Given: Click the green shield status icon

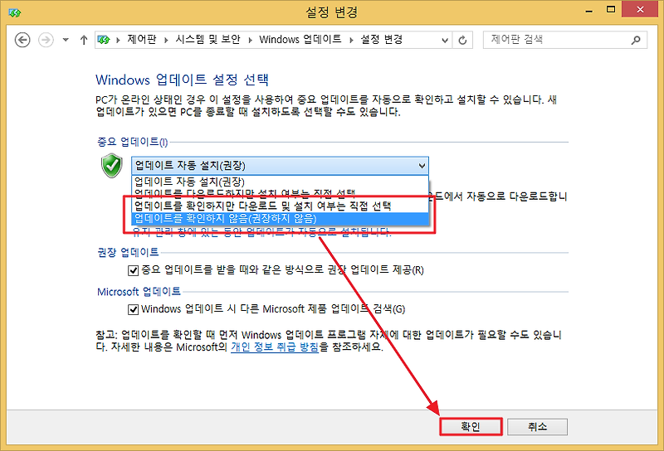Looking at the screenshot, I should click(112, 166).
